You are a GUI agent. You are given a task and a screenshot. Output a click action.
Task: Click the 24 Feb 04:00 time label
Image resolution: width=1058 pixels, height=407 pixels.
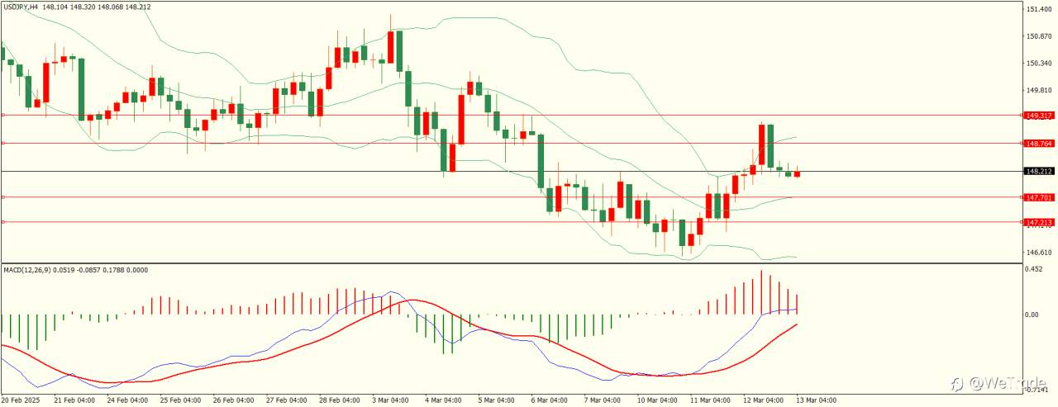(x=126, y=400)
